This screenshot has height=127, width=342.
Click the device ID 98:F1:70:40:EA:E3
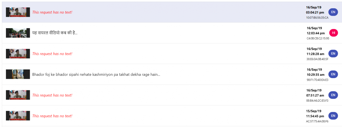coord(317,80)
